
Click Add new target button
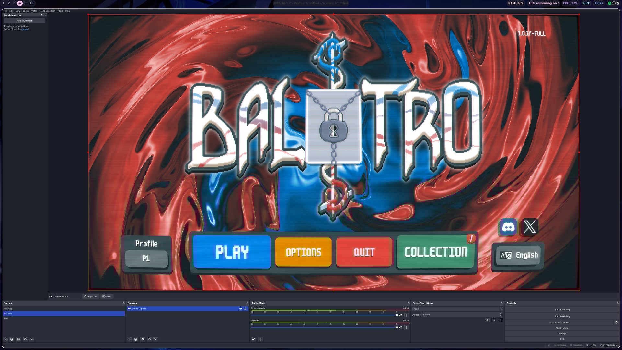pyautogui.click(x=24, y=21)
